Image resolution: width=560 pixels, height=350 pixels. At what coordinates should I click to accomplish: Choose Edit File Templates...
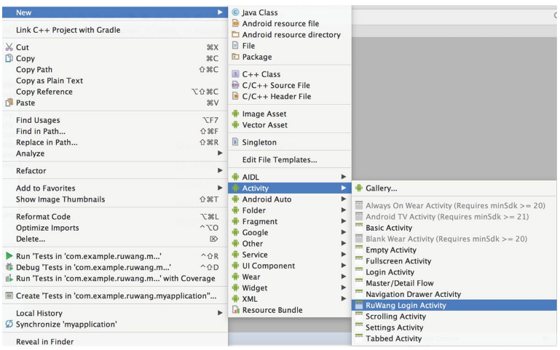click(x=279, y=160)
